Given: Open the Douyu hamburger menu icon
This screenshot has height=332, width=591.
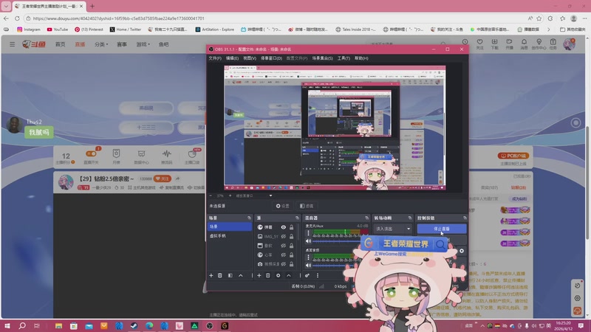Looking at the screenshot, I should point(13,44).
